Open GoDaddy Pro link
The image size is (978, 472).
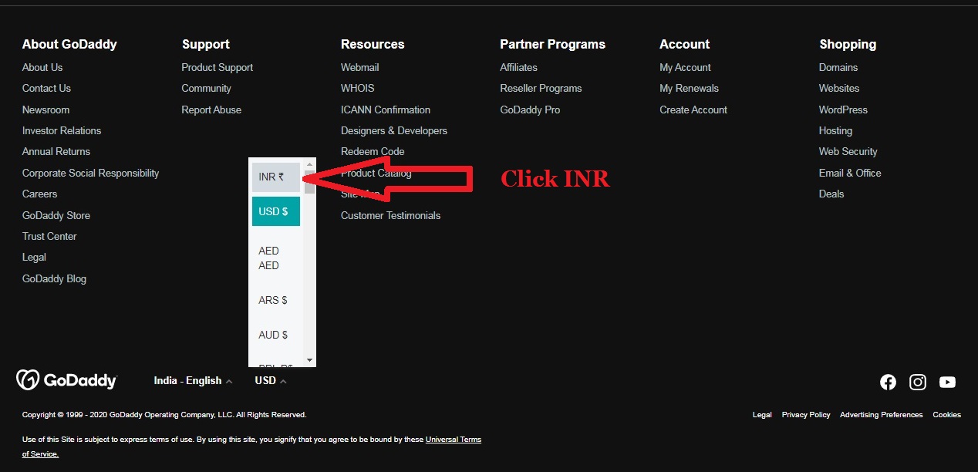(530, 110)
